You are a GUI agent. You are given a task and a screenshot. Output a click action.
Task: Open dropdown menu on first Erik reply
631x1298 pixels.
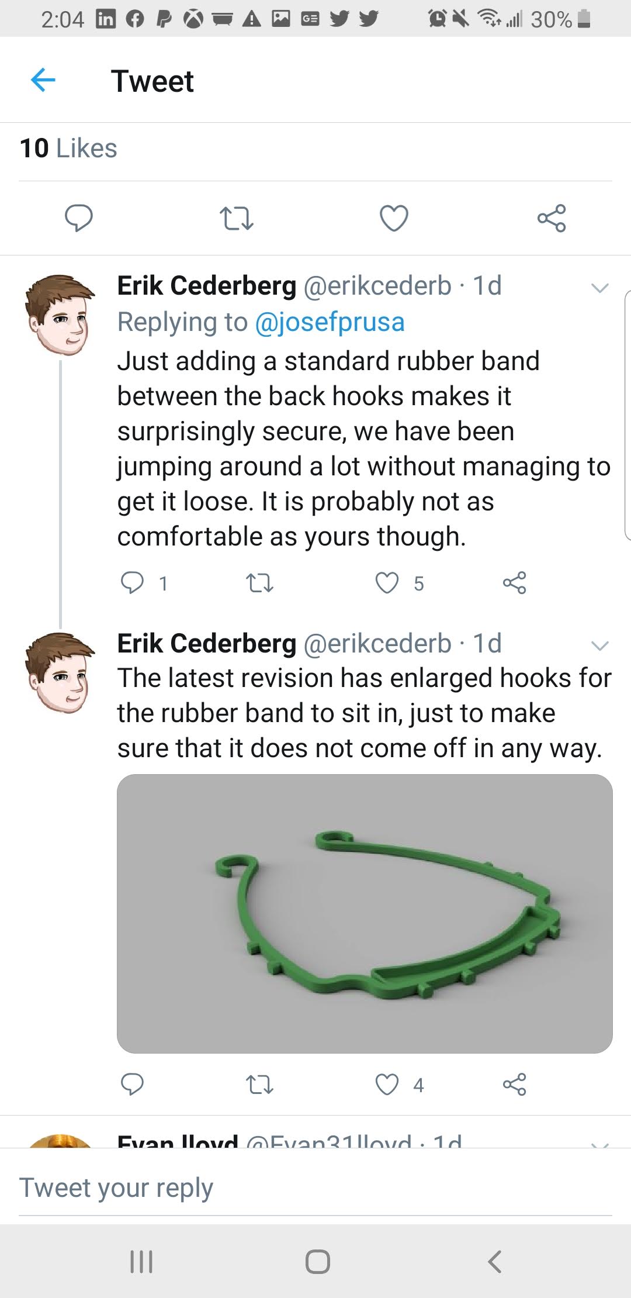click(600, 288)
